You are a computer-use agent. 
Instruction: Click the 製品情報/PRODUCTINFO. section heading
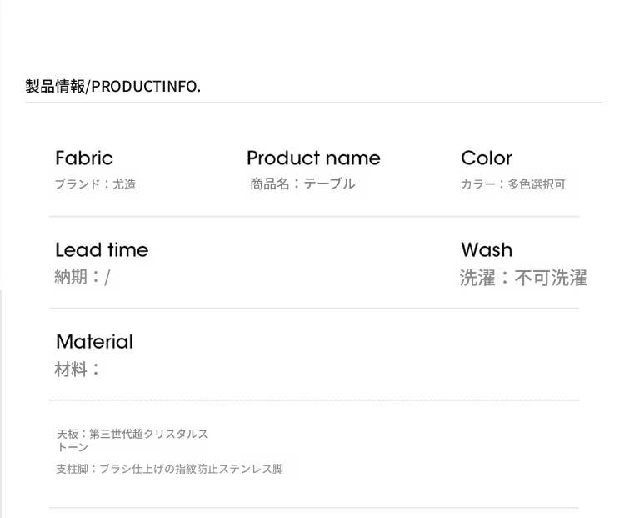coord(112,86)
